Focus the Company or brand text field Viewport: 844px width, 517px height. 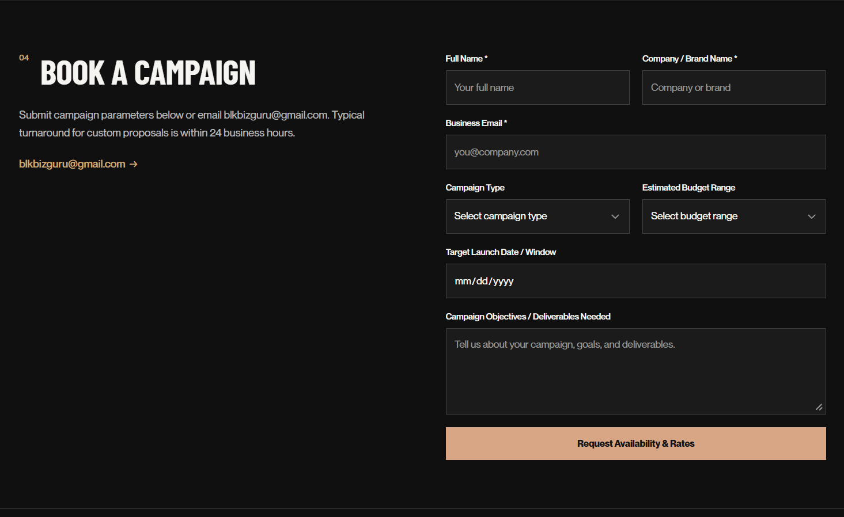pyautogui.click(x=734, y=88)
